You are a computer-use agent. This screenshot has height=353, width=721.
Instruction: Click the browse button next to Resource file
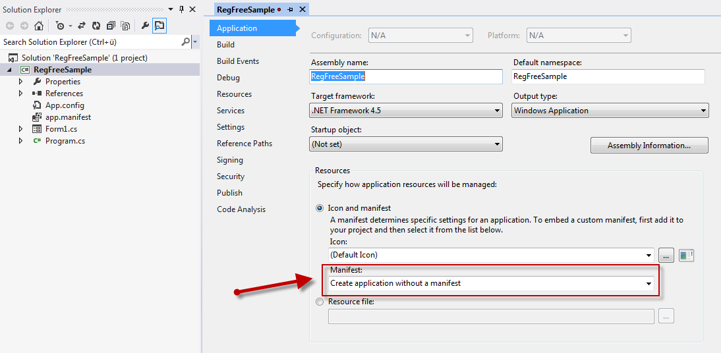point(666,316)
